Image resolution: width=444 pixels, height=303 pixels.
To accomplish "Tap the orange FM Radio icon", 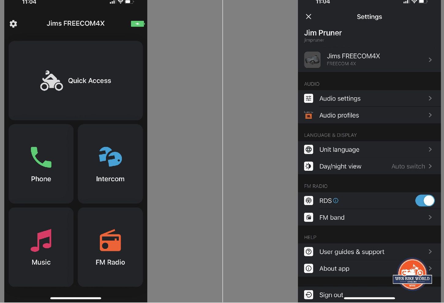I will click(x=110, y=240).
